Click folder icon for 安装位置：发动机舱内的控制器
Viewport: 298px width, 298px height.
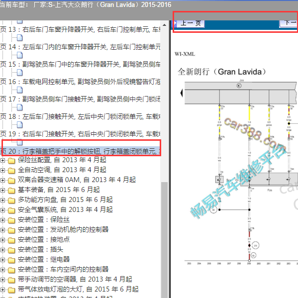tap(11, 230)
